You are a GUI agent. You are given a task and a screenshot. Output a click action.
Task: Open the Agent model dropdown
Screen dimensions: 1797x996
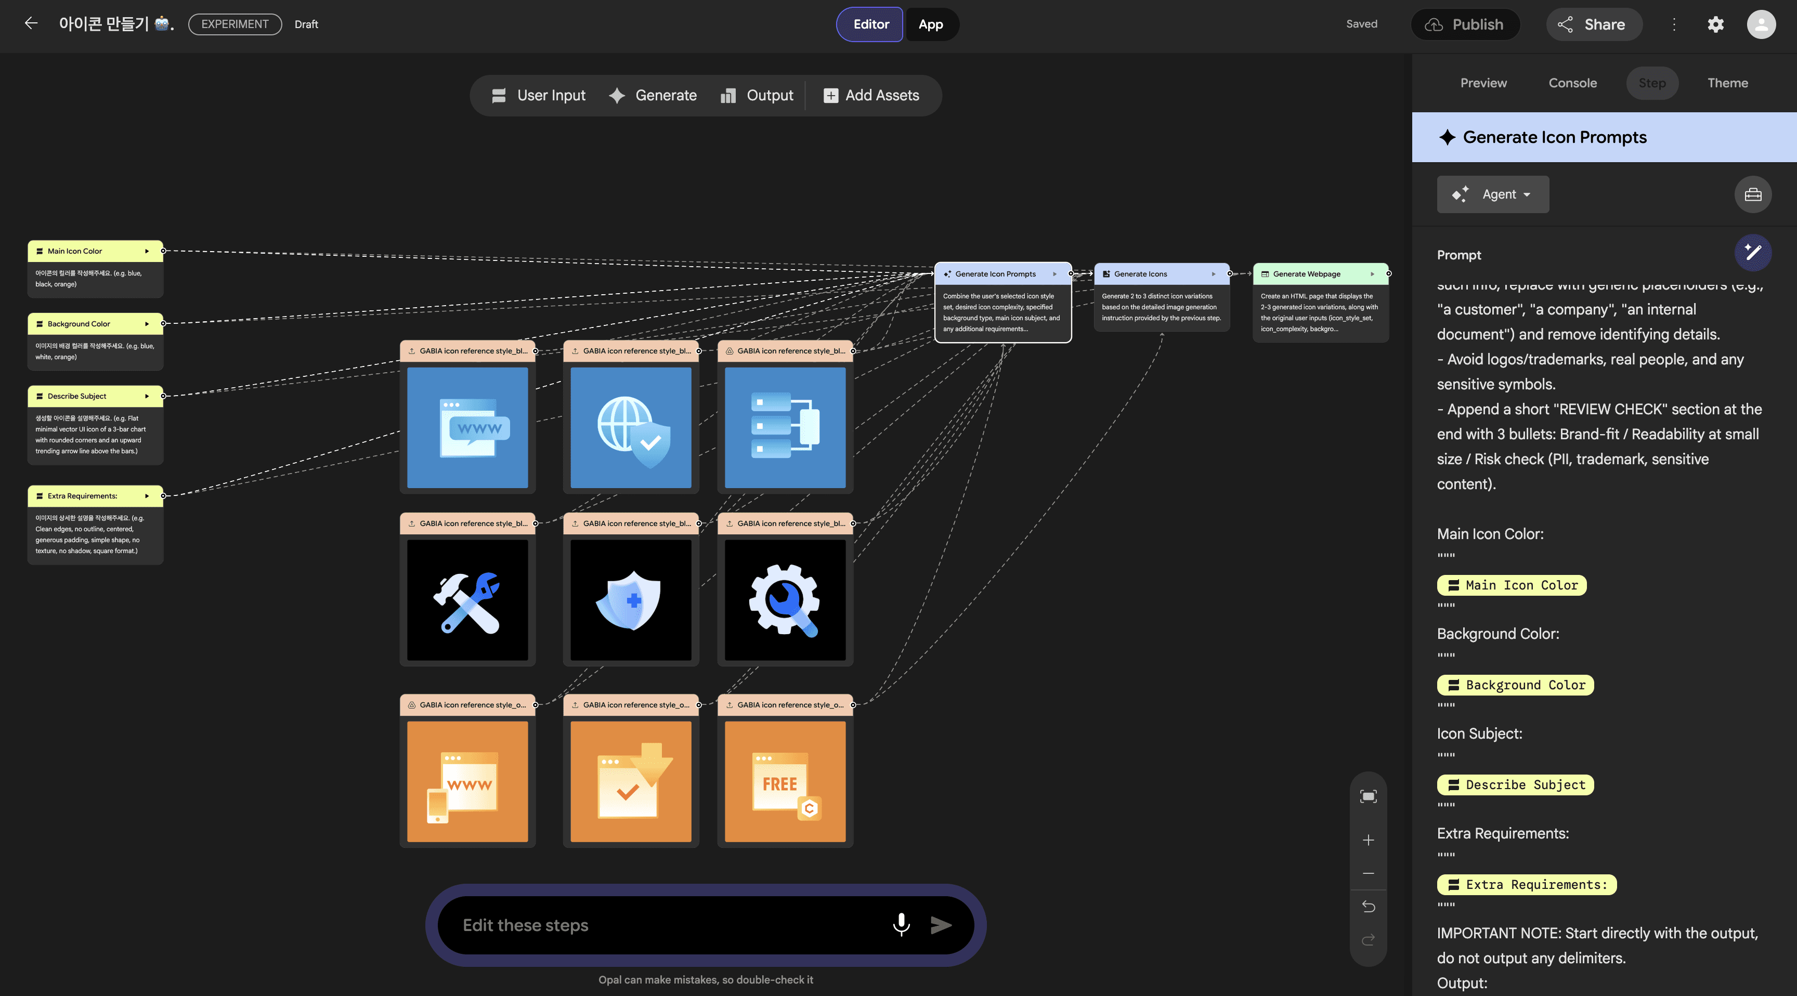[x=1492, y=194]
